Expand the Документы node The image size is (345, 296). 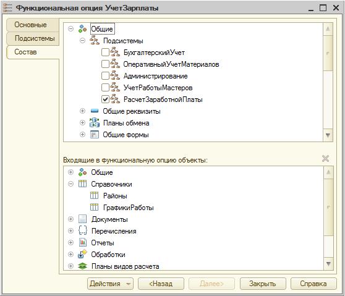click(70, 219)
